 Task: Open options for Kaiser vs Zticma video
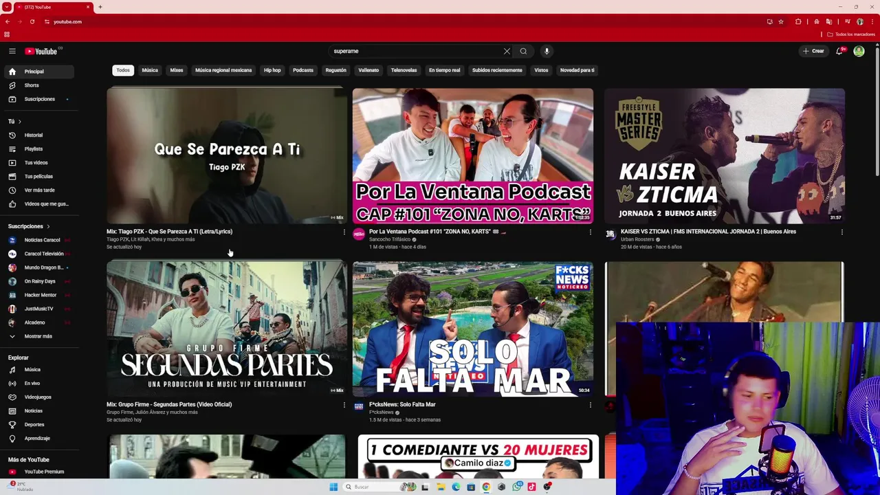pyautogui.click(x=841, y=232)
